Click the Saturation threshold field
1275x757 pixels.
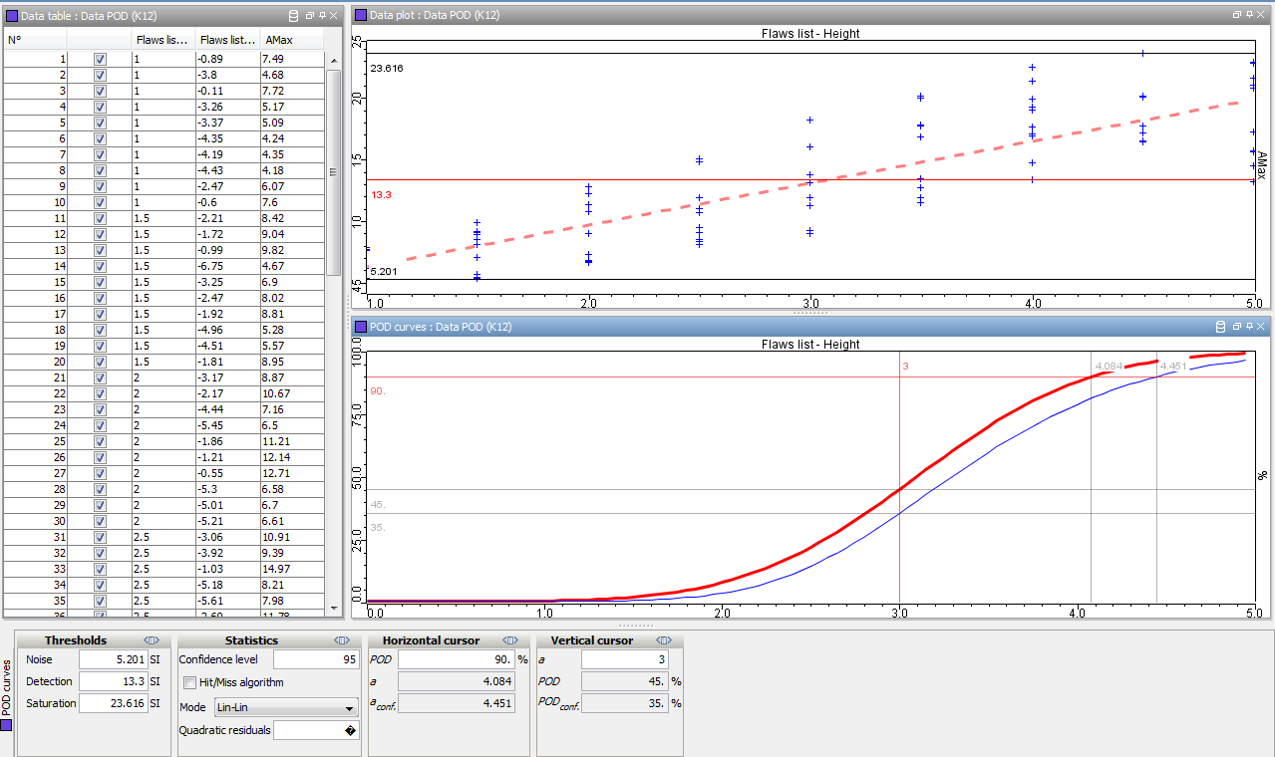pos(114,703)
